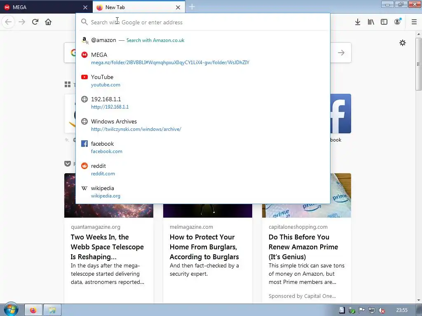Submit search with the arrow button

[x=341, y=53]
